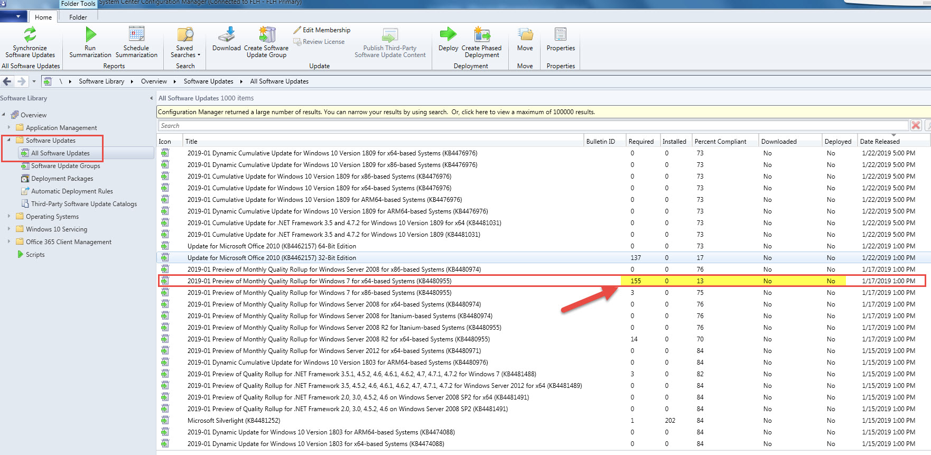Select All Software Updates in tree
Image resolution: width=931 pixels, height=455 pixels.
(x=60, y=153)
